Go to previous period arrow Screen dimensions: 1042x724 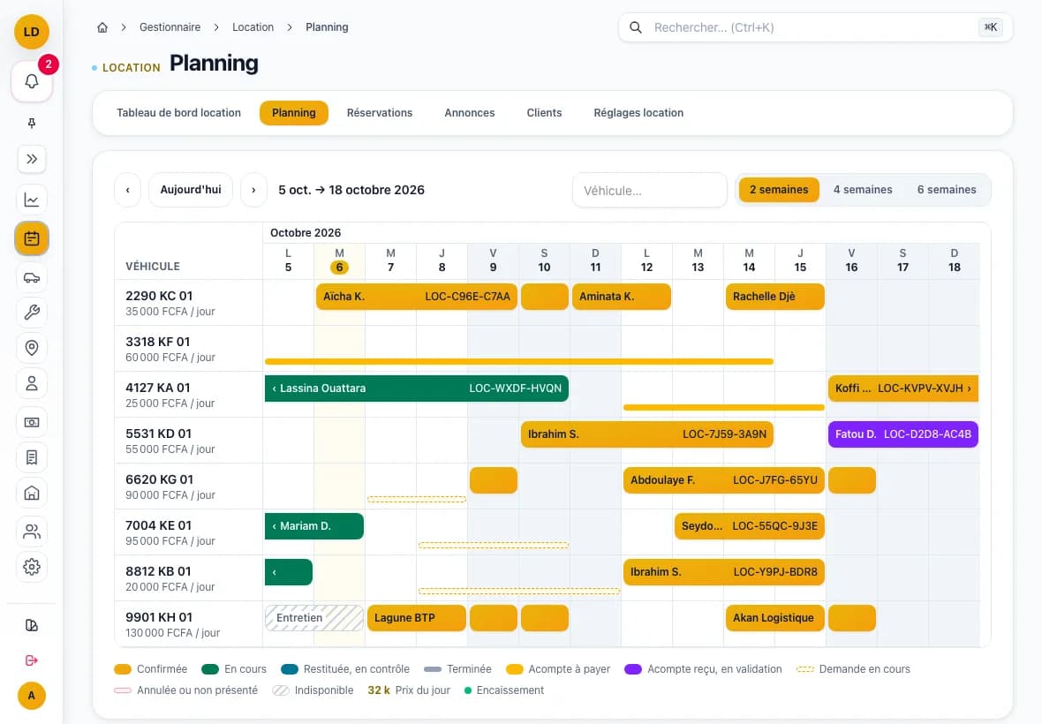(x=127, y=190)
